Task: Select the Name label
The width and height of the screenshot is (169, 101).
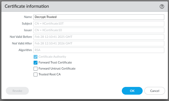Action: point(28,17)
